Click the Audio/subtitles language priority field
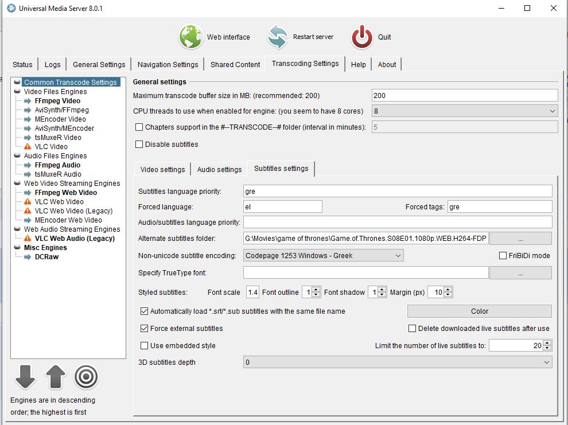The width and height of the screenshot is (568, 425). pos(398,222)
